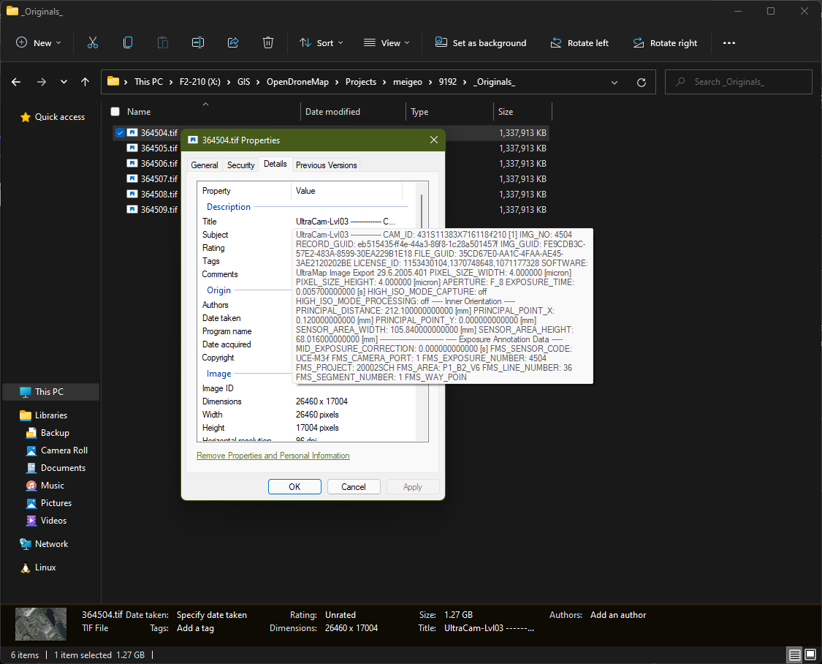The width and height of the screenshot is (822, 664).
Task: Toggle the select-all checkbox in header
Action: coord(115,111)
